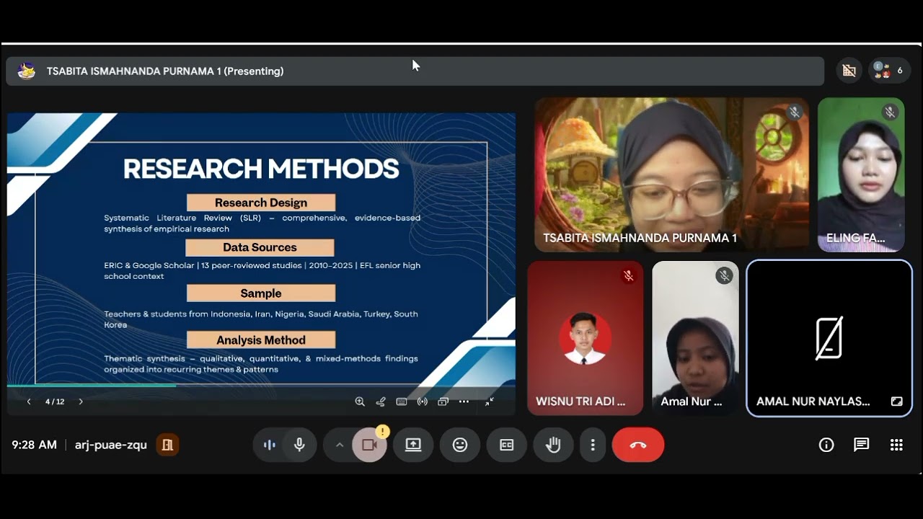Open participant list showing 6 people
The image size is (923, 519).
[889, 71]
